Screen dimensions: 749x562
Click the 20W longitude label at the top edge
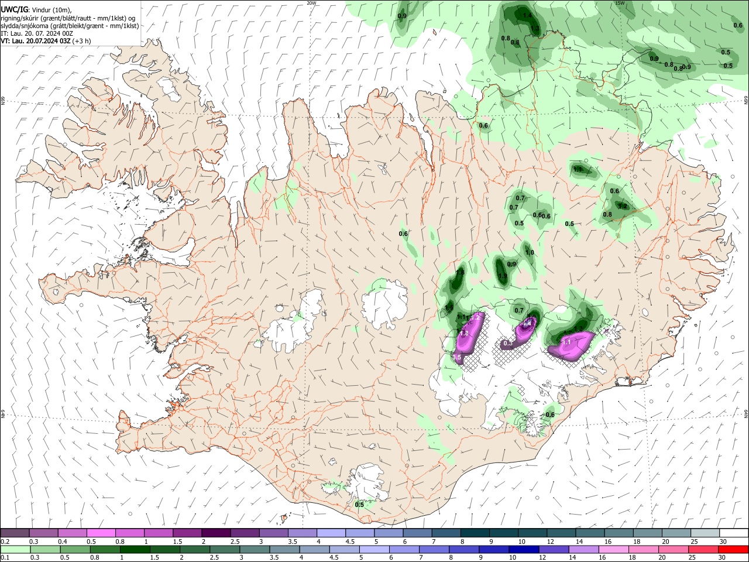pyautogui.click(x=311, y=3)
